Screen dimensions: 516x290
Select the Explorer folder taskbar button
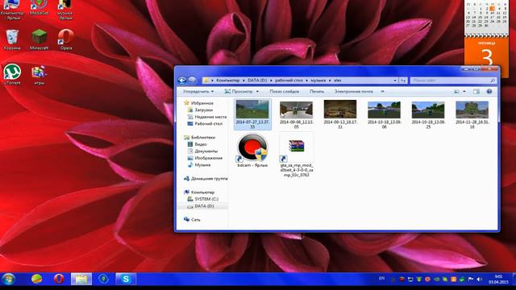click(x=81, y=280)
